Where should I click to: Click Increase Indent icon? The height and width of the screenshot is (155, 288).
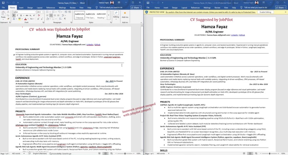point(69,12)
